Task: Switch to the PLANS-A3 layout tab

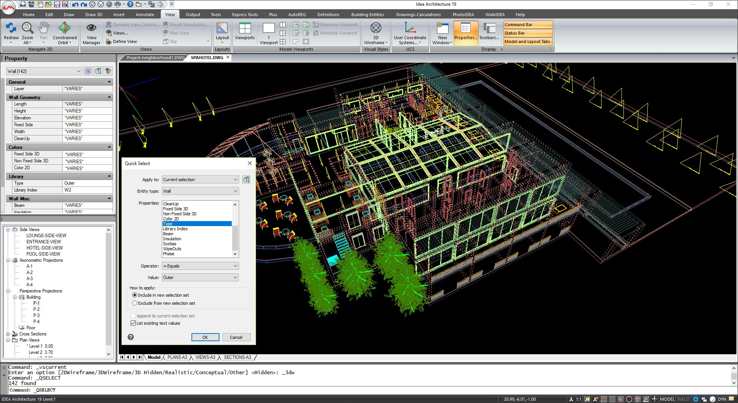Action: tap(177, 357)
